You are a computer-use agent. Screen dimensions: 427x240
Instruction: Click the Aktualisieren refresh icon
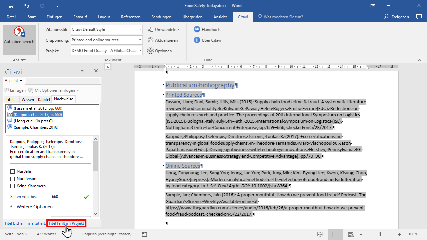pyautogui.click(x=150, y=40)
